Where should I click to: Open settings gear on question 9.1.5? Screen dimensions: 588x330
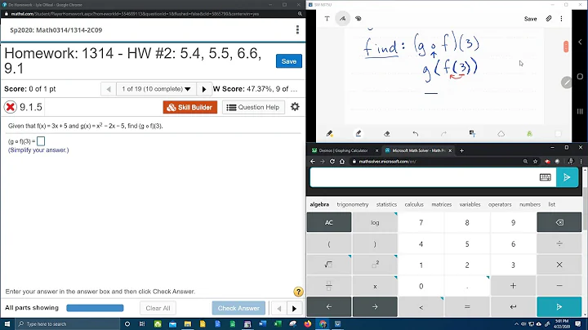pyautogui.click(x=295, y=107)
